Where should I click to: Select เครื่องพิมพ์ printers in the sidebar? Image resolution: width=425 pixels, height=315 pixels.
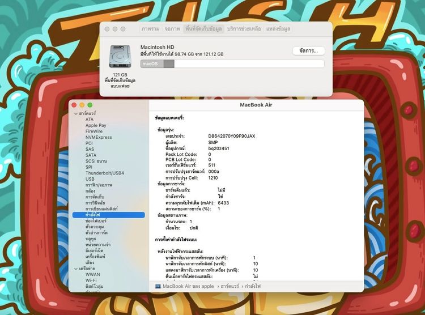pyautogui.click(x=95, y=257)
